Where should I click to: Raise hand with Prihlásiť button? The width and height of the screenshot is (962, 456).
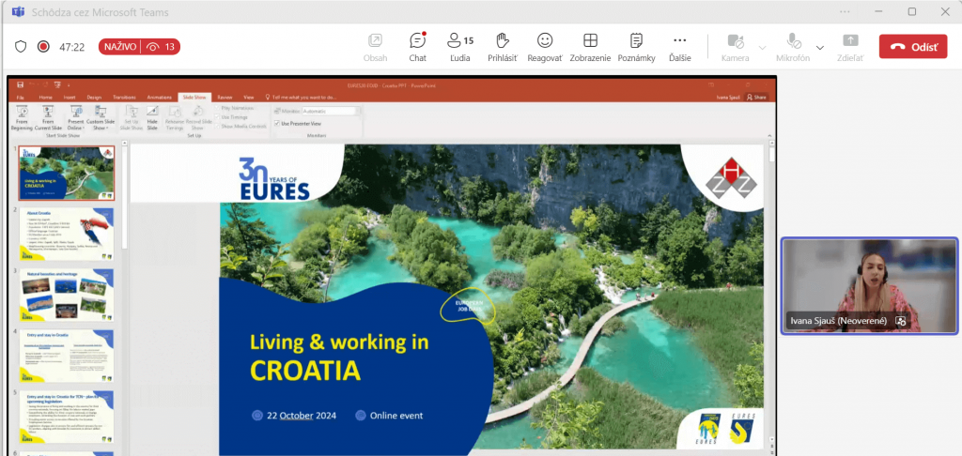pos(502,46)
